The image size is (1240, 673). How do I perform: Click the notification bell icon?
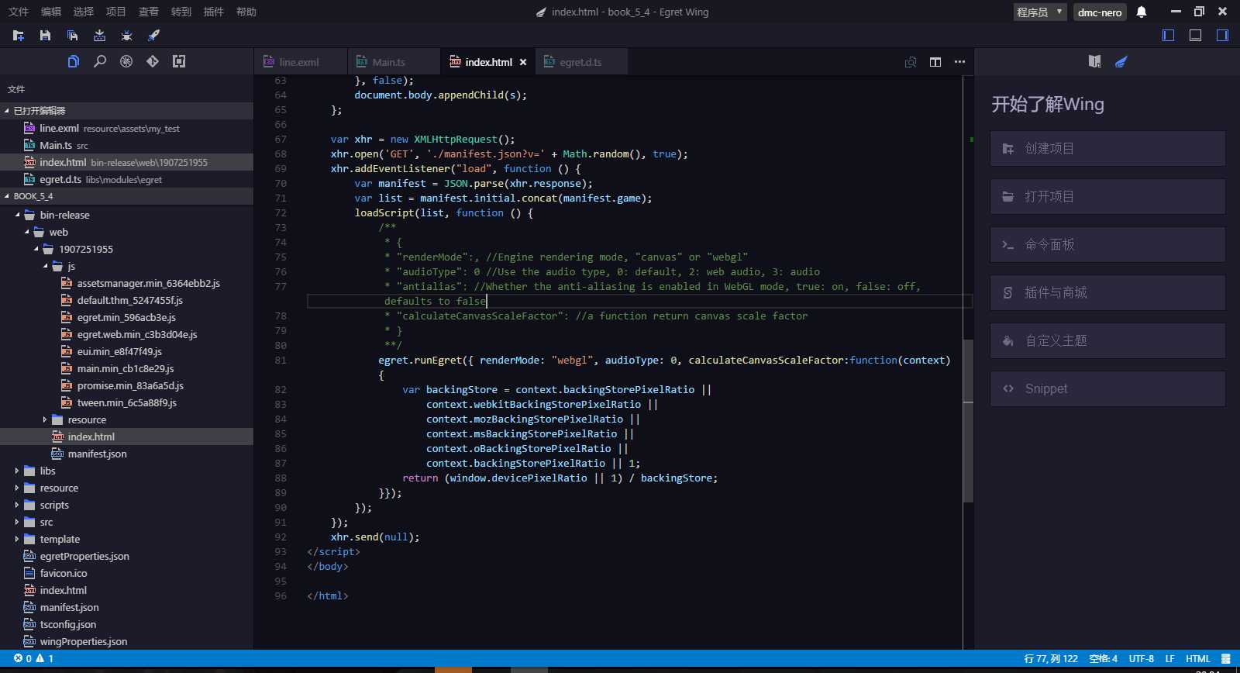tap(1142, 12)
